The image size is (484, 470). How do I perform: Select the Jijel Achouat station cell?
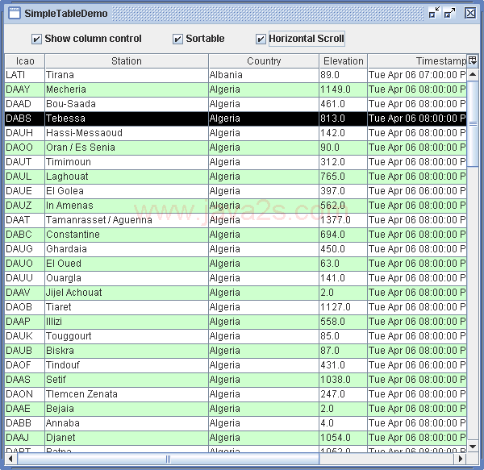(x=127, y=293)
